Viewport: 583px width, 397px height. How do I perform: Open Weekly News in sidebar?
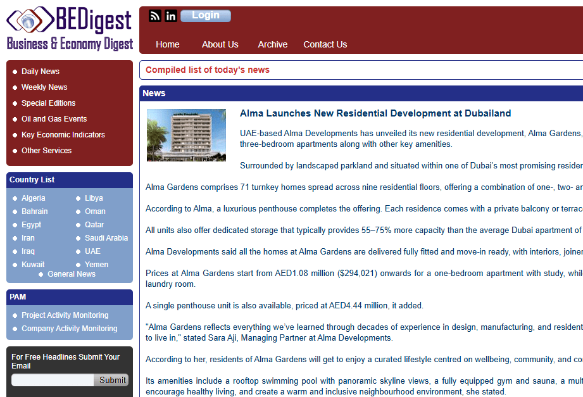(x=44, y=87)
